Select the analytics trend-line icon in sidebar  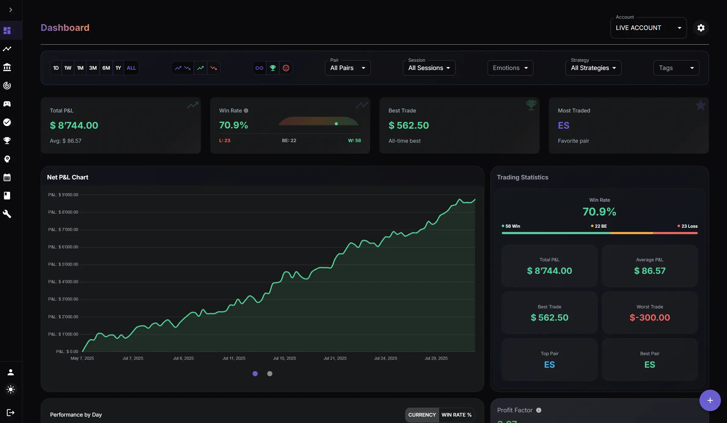pyautogui.click(x=7, y=49)
